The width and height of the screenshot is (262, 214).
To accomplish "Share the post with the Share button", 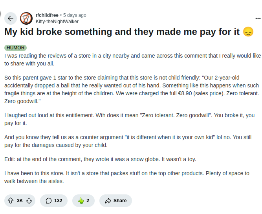I will 115,201.
